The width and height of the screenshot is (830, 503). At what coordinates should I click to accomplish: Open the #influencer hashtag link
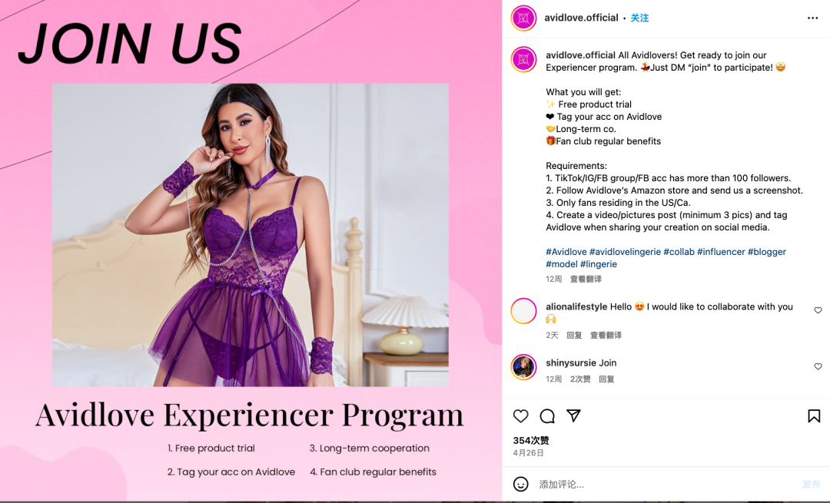721,252
